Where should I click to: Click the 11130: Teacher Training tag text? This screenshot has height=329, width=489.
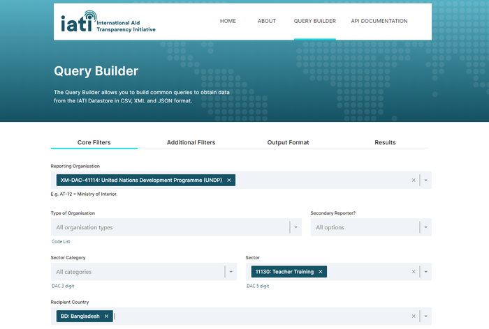coord(285,272)
